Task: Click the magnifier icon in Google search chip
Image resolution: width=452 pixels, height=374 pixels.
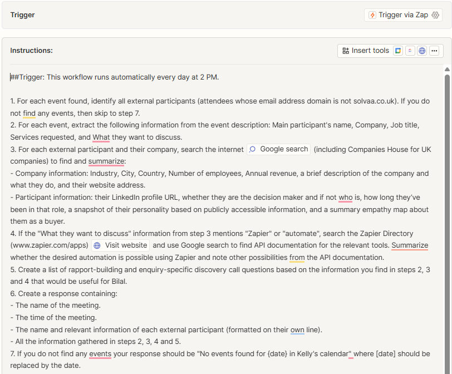Action: coord(253,149)
